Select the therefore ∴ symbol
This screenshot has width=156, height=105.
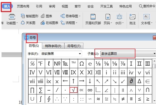pyautogui.click(x=57, y=99)
